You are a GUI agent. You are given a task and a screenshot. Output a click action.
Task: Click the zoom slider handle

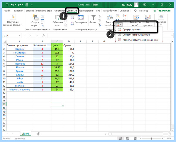152,138
